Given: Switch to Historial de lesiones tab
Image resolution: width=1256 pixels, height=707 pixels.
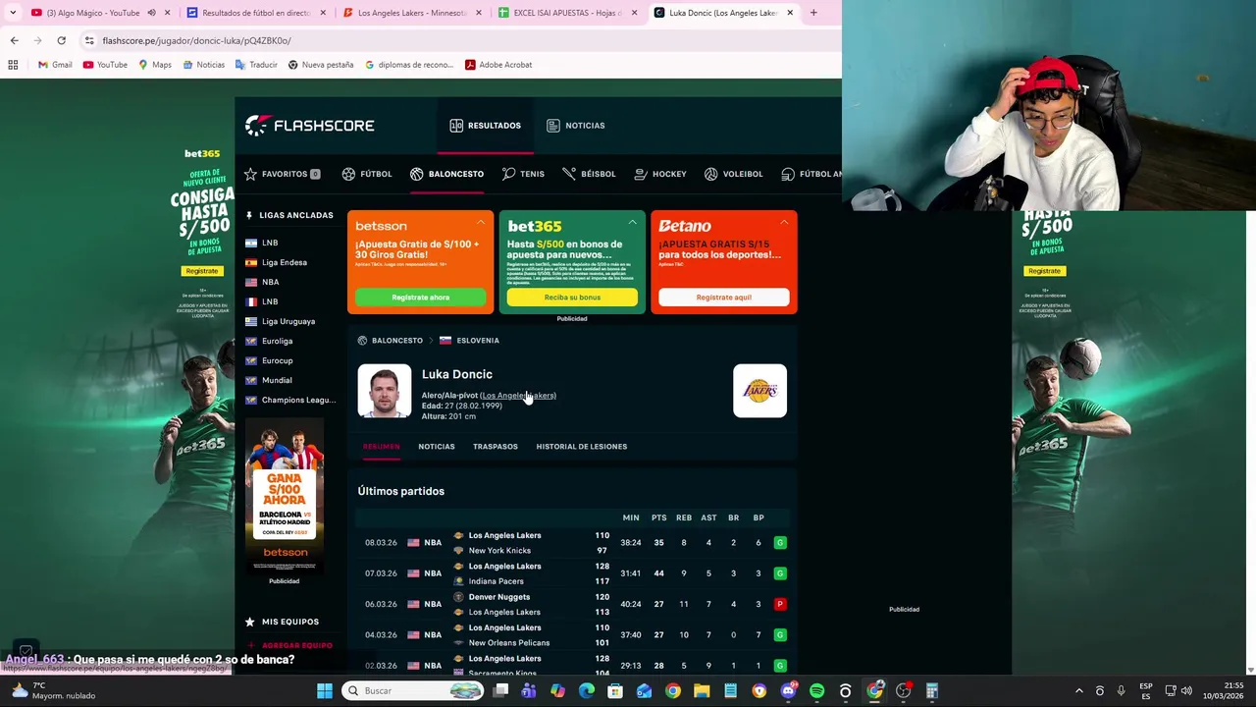Looking at the screenshot, I should tap(581, 447).
